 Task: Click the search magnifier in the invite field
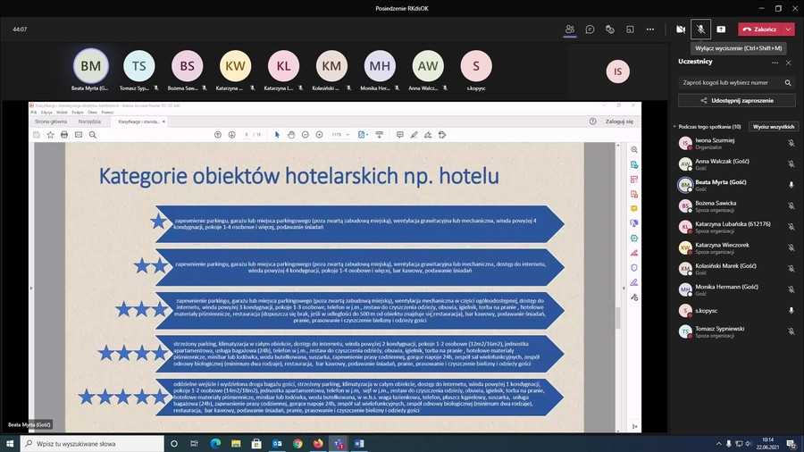coord(788,82)
